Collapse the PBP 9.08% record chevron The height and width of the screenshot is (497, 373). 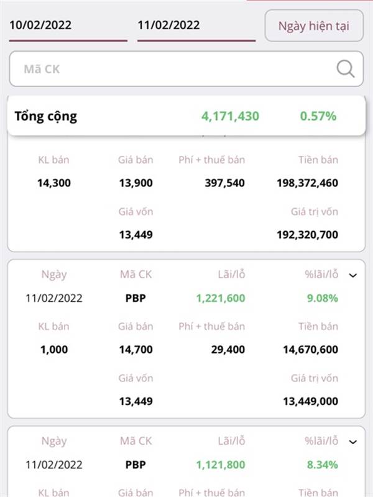(x=352, y=275)
